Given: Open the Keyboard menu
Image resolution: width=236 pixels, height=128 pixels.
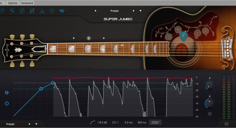Looking at the screenshot, I should click(x=27, y=3).
